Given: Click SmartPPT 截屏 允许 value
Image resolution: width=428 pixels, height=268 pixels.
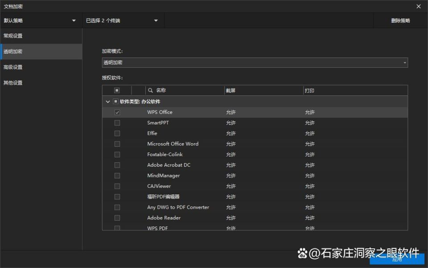Looking at the screenshot, I should (230, 123).
